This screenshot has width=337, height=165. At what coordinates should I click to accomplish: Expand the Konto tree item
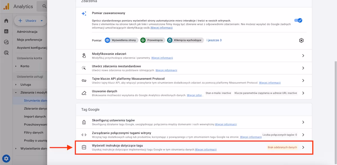click(16, 66)
